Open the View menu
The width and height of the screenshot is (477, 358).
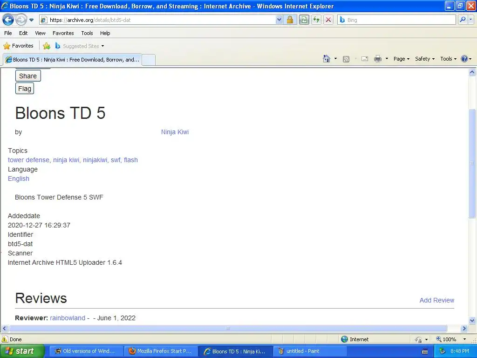40,33
